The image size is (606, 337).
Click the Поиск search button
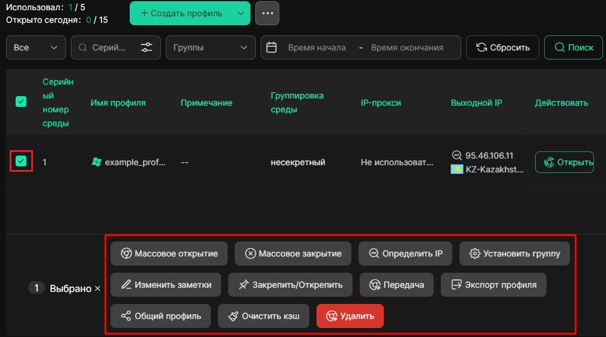pos(574,47)
